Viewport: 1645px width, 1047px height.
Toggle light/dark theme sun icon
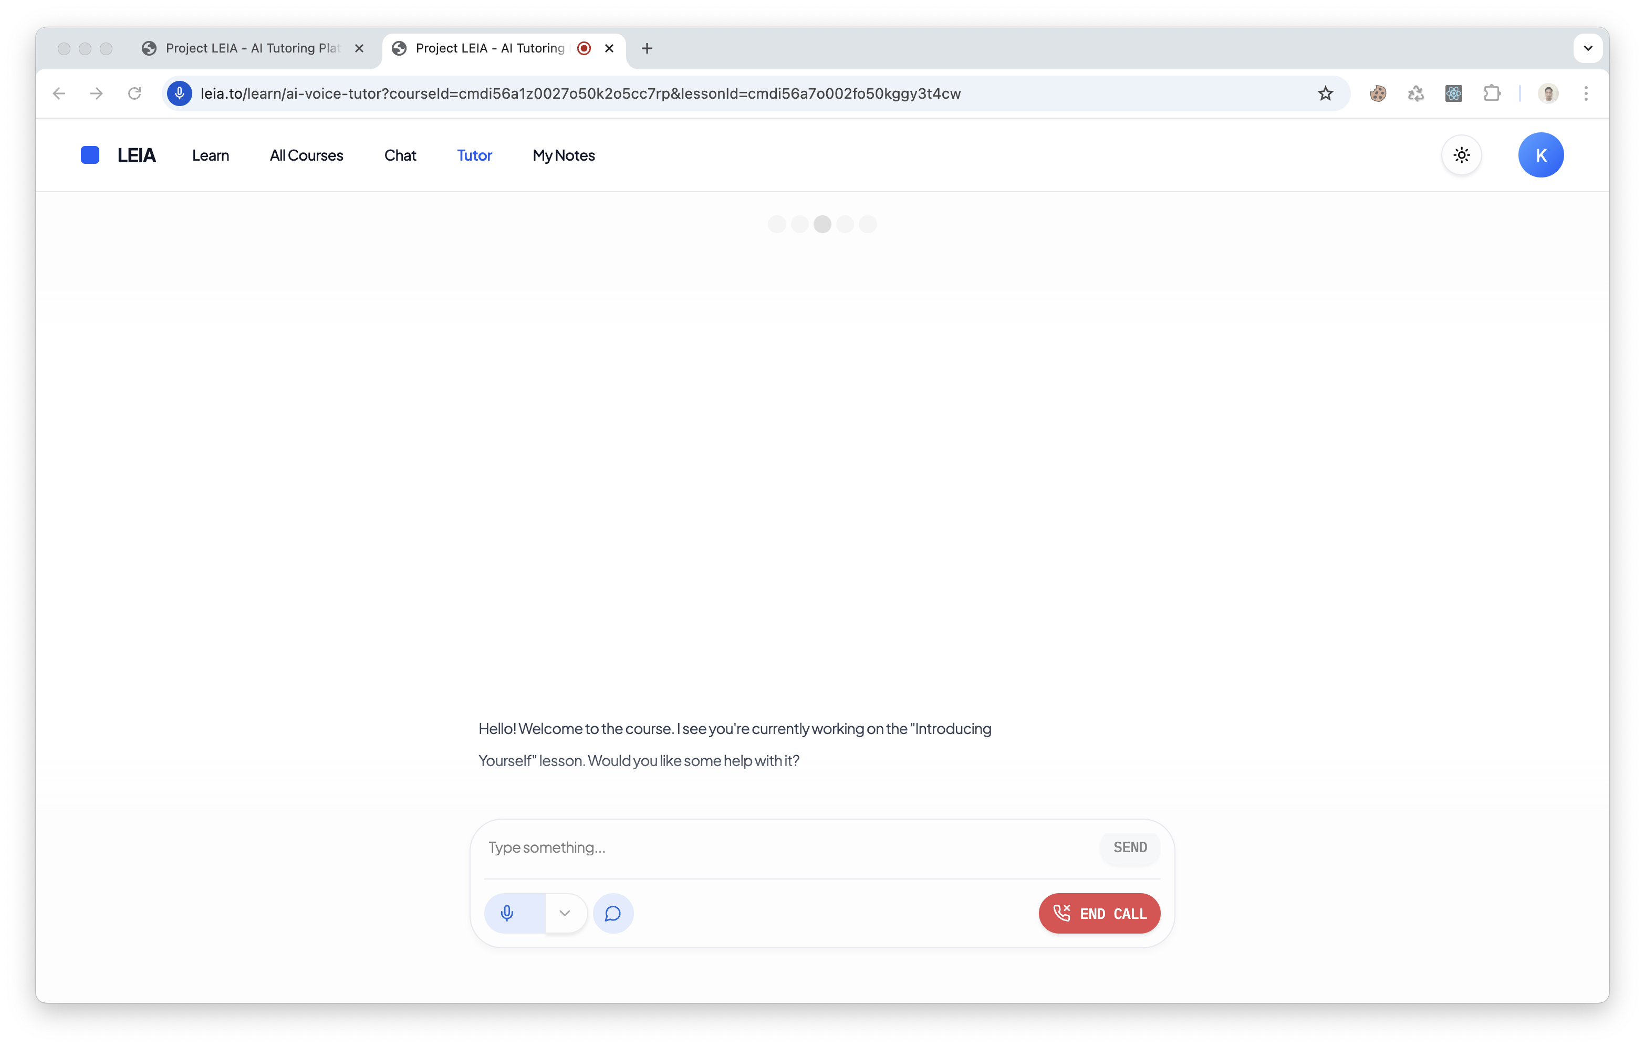[1461, 155]
